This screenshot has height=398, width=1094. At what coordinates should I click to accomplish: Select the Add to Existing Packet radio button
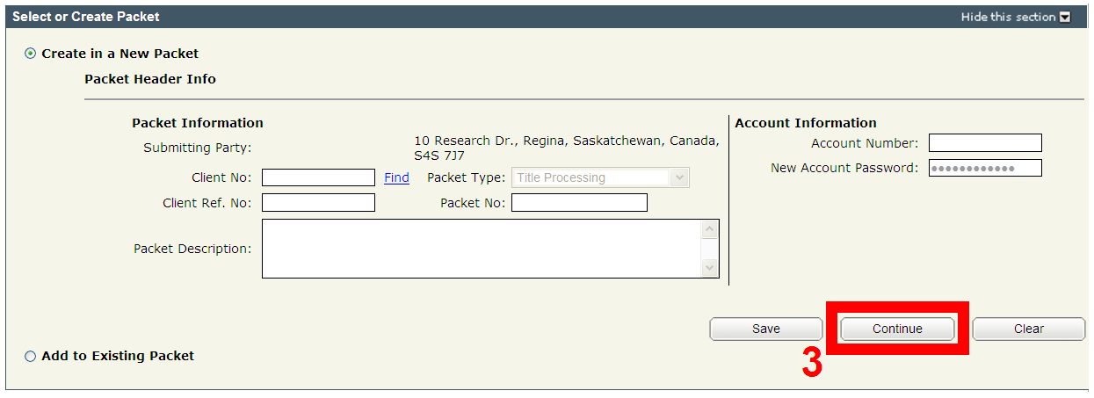31,356
